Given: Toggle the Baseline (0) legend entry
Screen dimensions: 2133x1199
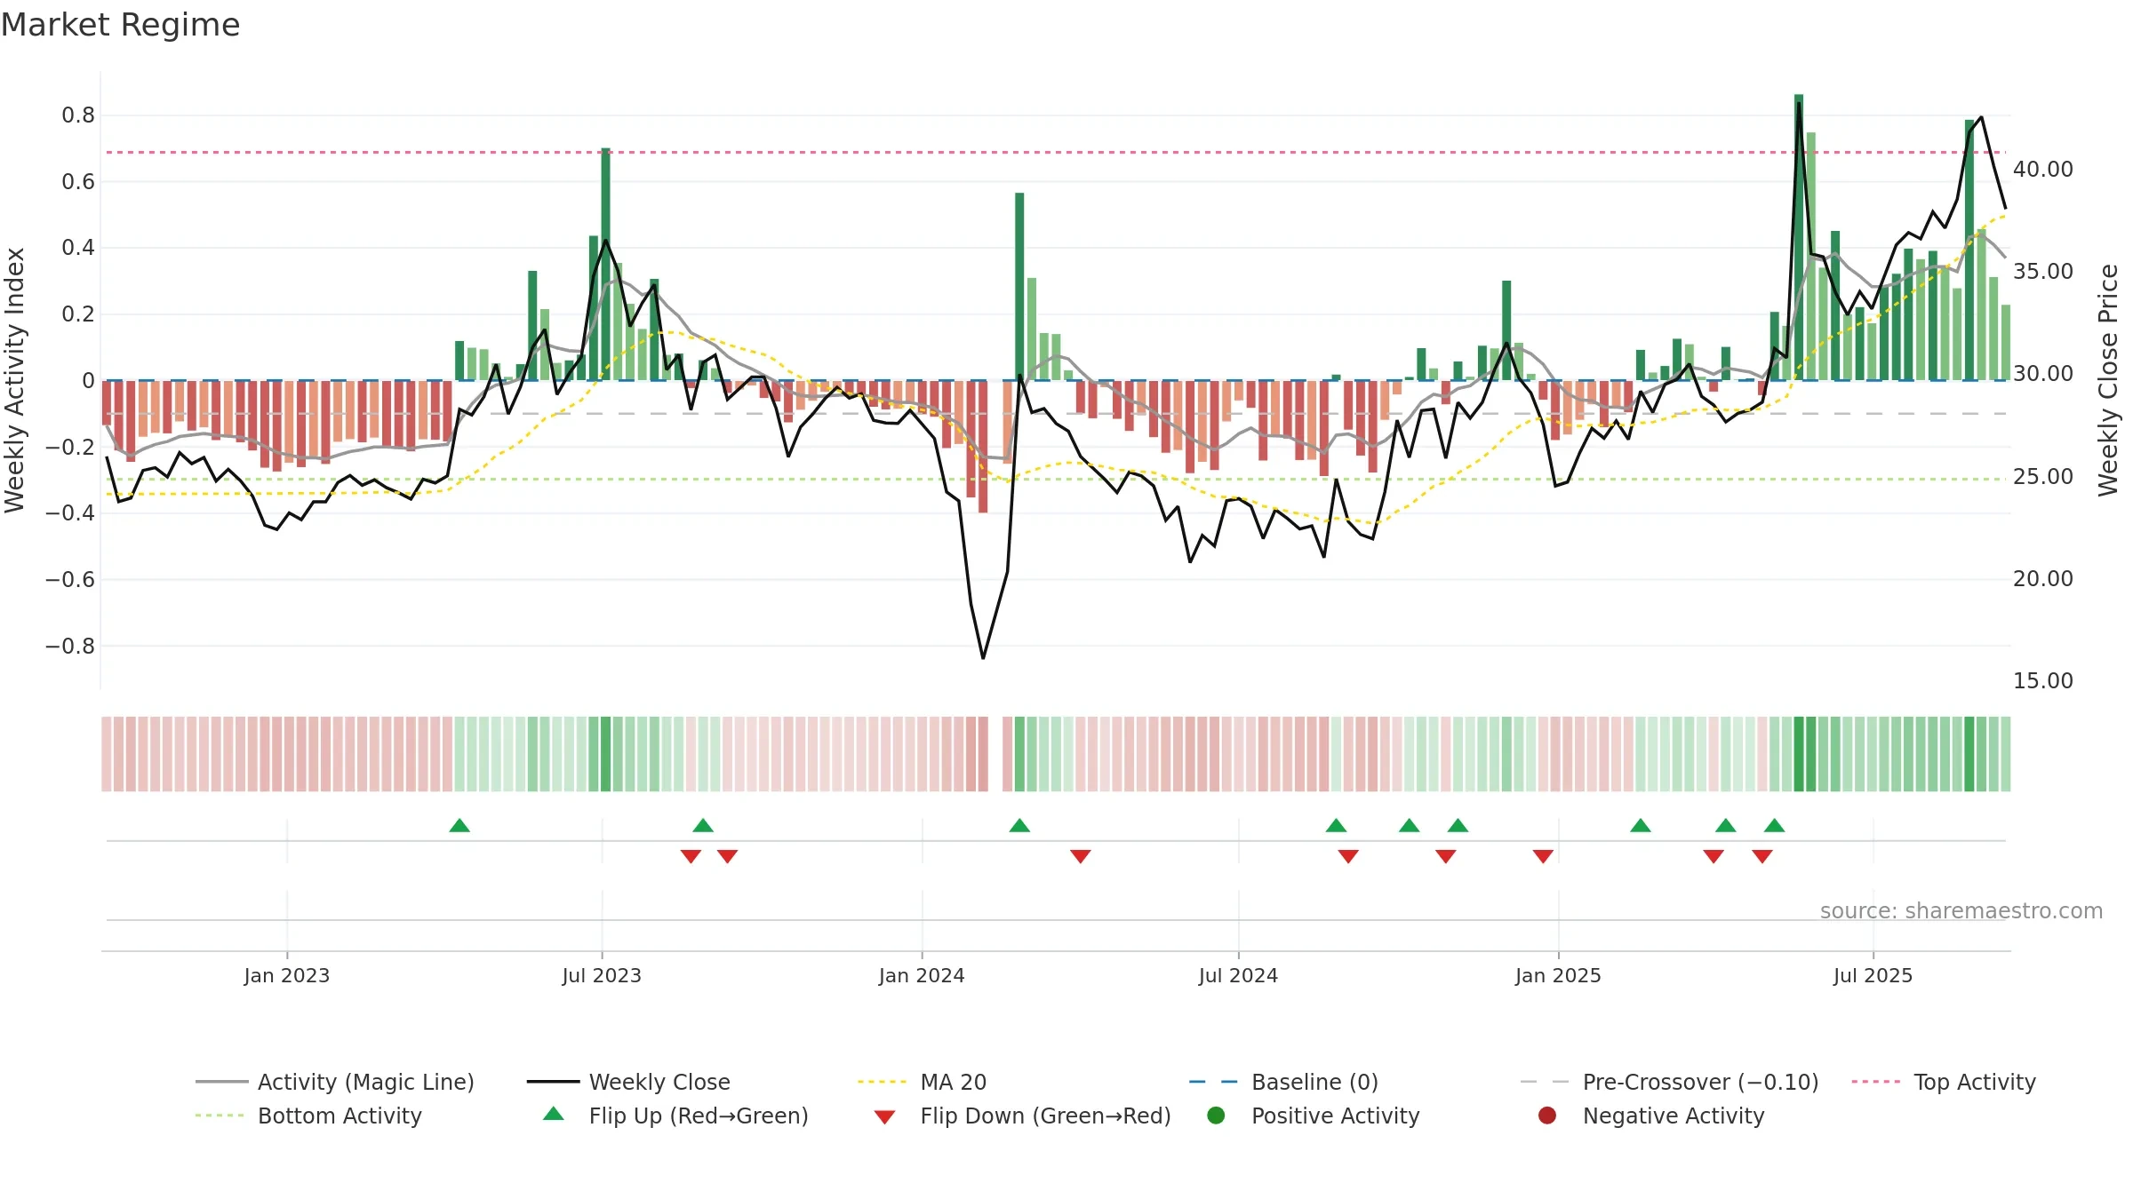Looking at the screenshot, I should pos(1283,1082).
